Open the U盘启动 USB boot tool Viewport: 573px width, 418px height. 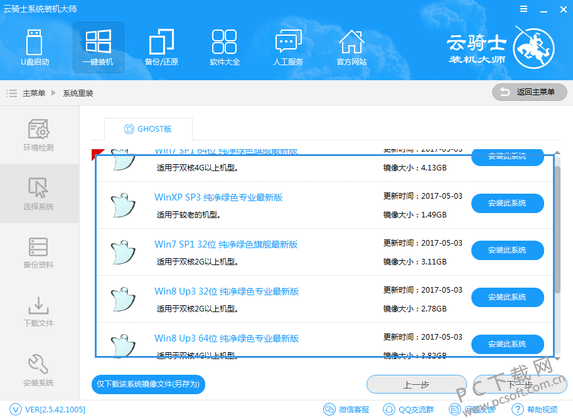pyautogui.click(x=35, y=47)
